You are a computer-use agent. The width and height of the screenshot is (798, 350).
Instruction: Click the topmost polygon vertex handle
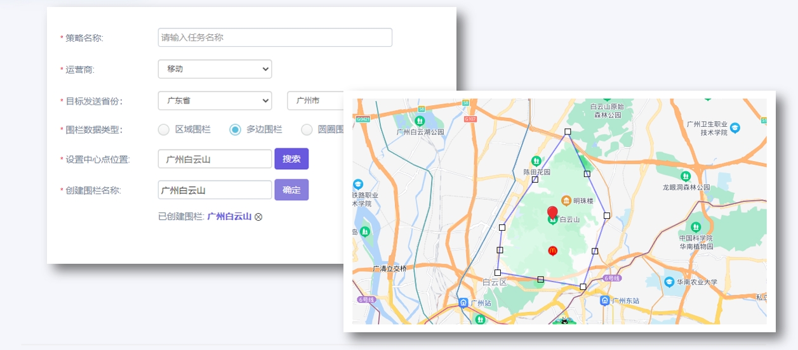pos(568,132)
